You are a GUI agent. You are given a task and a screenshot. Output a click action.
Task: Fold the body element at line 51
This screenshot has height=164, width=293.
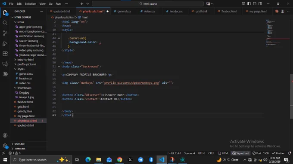click(59, 67)
